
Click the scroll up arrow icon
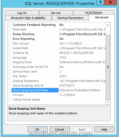(x=108, y=25)
